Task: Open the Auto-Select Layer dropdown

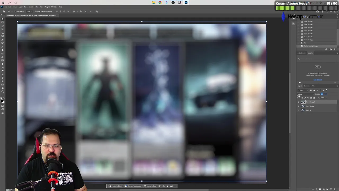Action: (x=29, y=11)
